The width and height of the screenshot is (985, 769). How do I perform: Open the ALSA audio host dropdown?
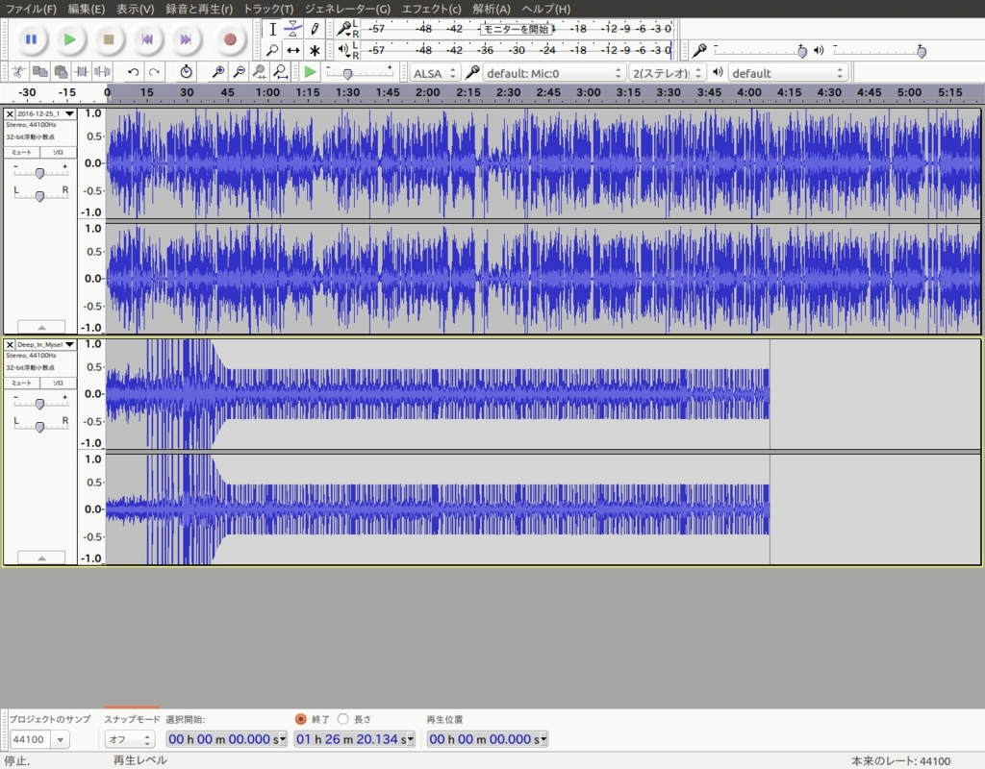coord(435,73)
